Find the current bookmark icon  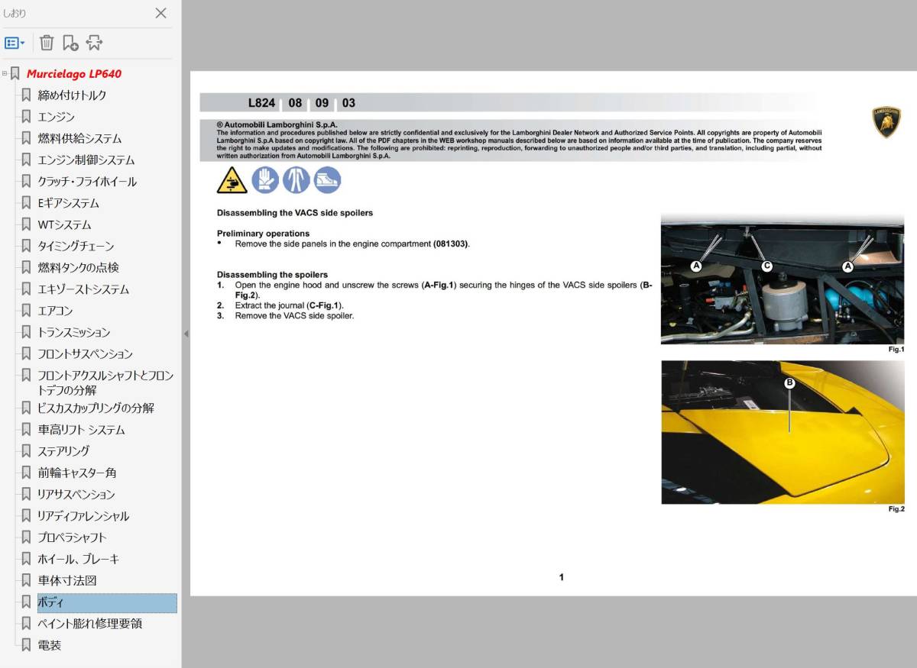tap(94, 43)
